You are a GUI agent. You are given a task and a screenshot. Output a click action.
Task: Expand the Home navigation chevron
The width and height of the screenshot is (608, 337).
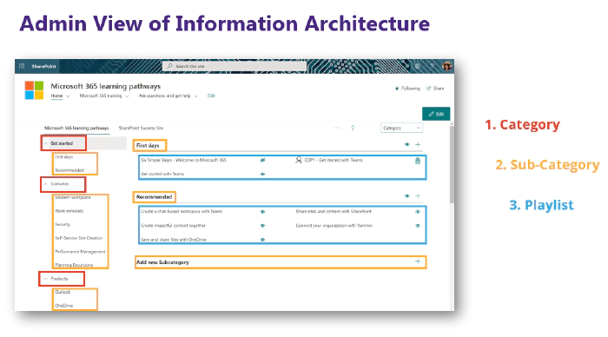[x=68, y=96]
